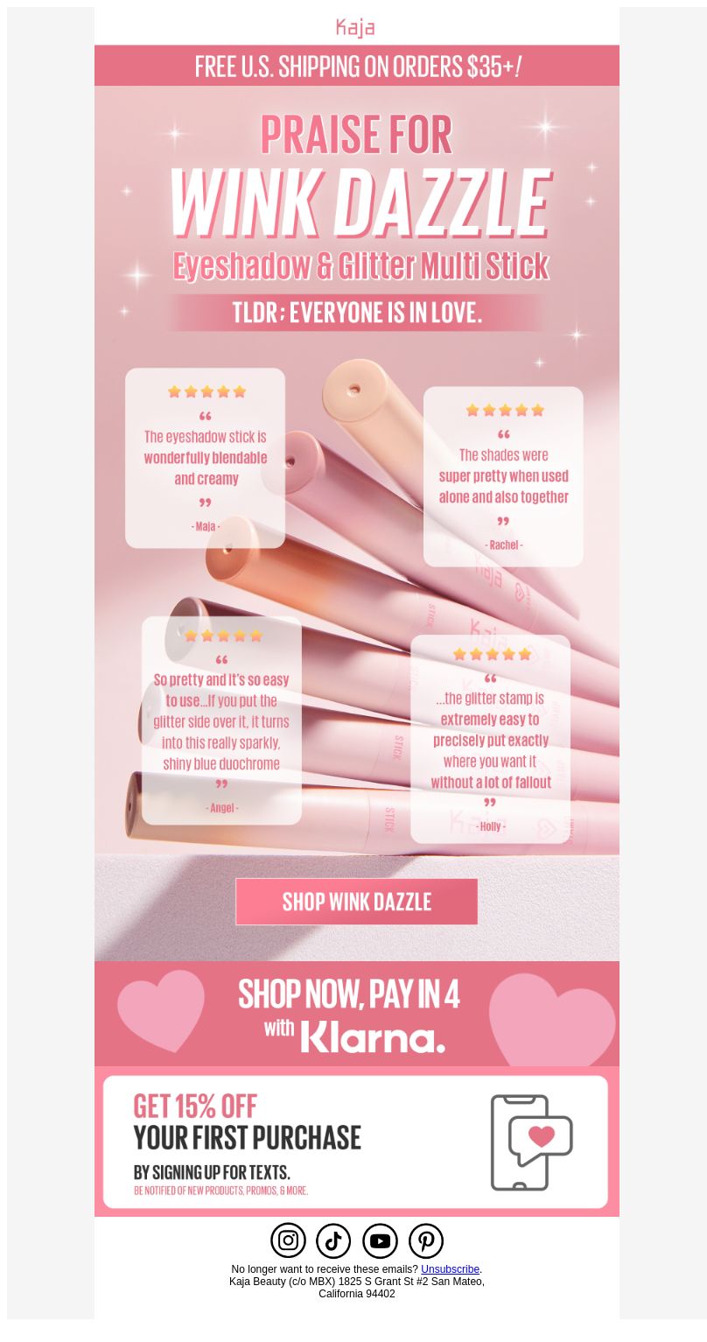Click the free U.S. shipping banner
707x1342 pixels.
(x=357, y=66)
